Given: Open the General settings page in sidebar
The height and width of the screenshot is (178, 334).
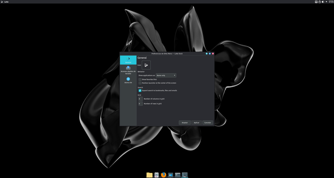Looking at the screenshot, I should 128,60.
